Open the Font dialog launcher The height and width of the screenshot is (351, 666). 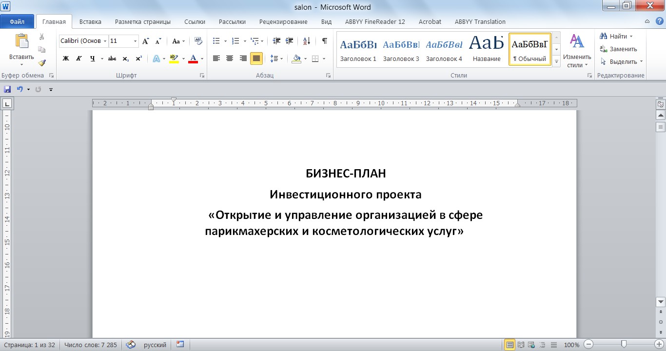[x=202, y=76]
